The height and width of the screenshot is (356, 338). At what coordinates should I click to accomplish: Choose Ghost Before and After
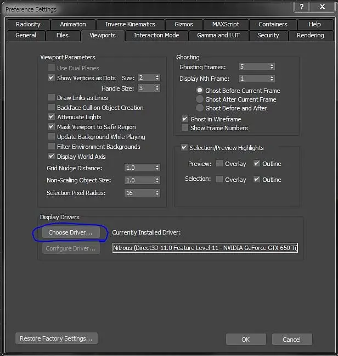tap(200, 108)
